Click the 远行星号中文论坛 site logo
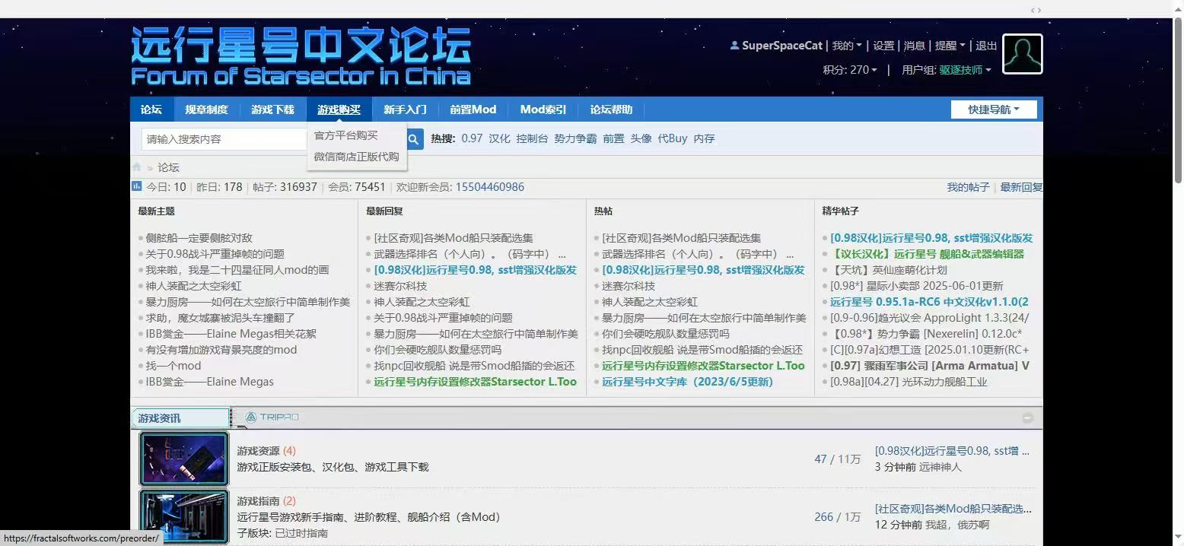 pyautogui.click(x=301, y=56)
